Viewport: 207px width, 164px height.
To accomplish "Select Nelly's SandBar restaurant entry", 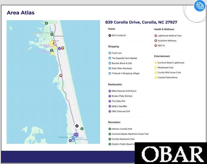I will click(x=118, y=106).
